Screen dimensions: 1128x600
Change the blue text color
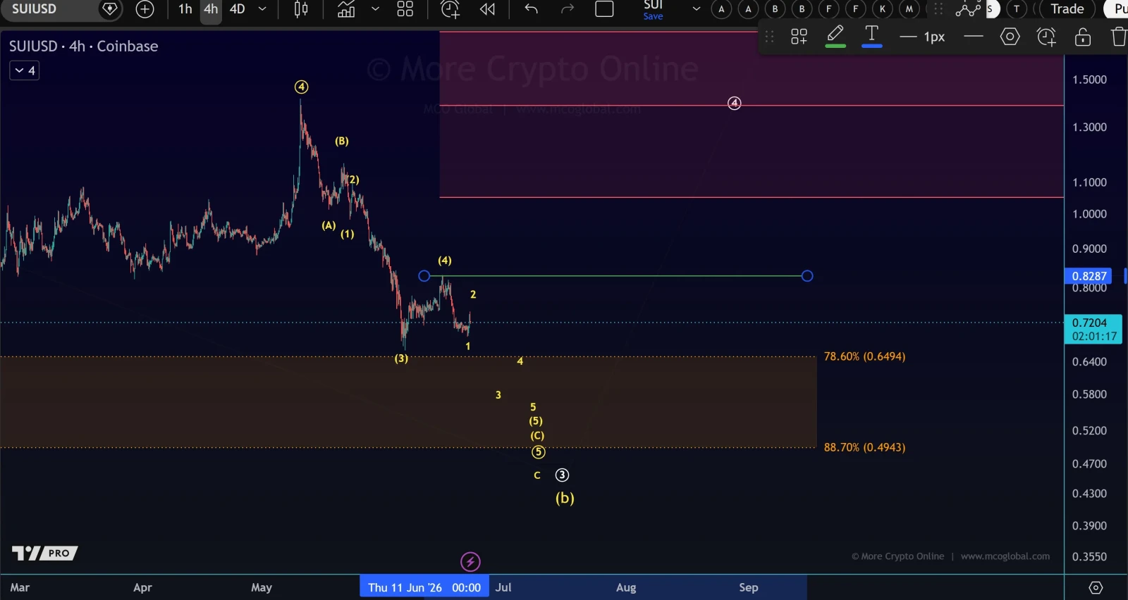(x=872, y=37)
